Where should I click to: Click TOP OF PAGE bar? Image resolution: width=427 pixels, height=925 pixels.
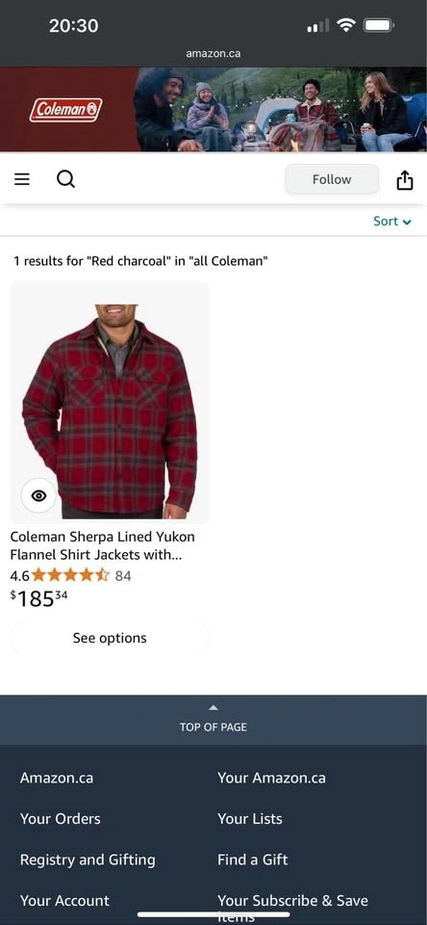(213, 720)
